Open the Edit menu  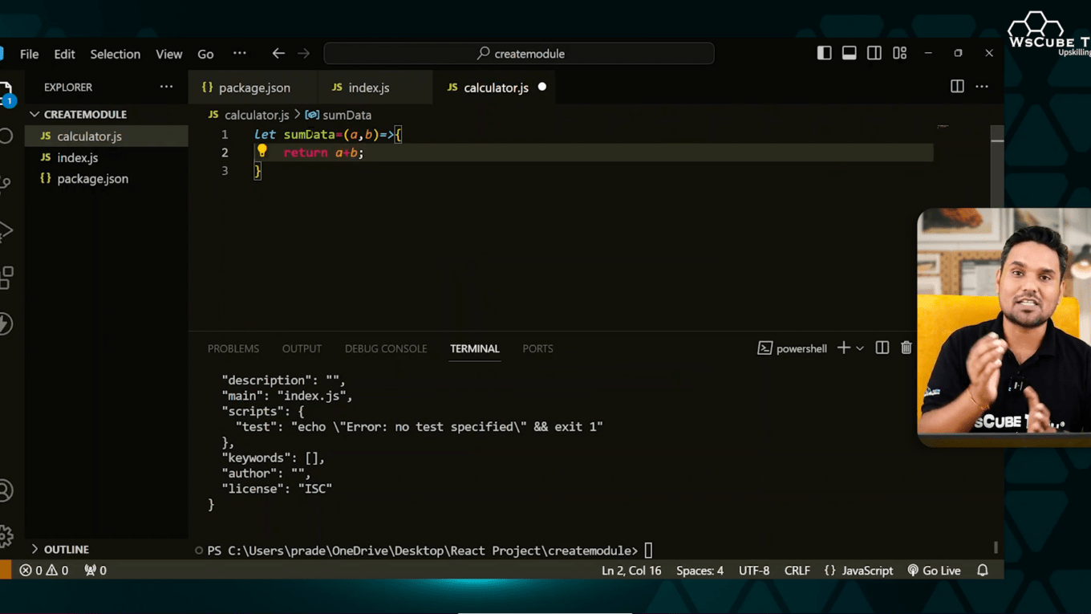click(64, 54)
